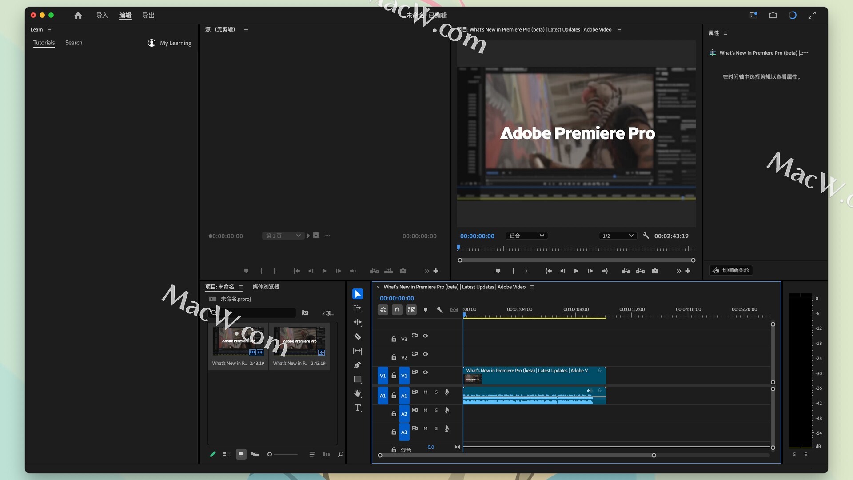This screenshot has width=853, height=480.
Task: Click the 创建新图形 button
Action: coord(731,270)
